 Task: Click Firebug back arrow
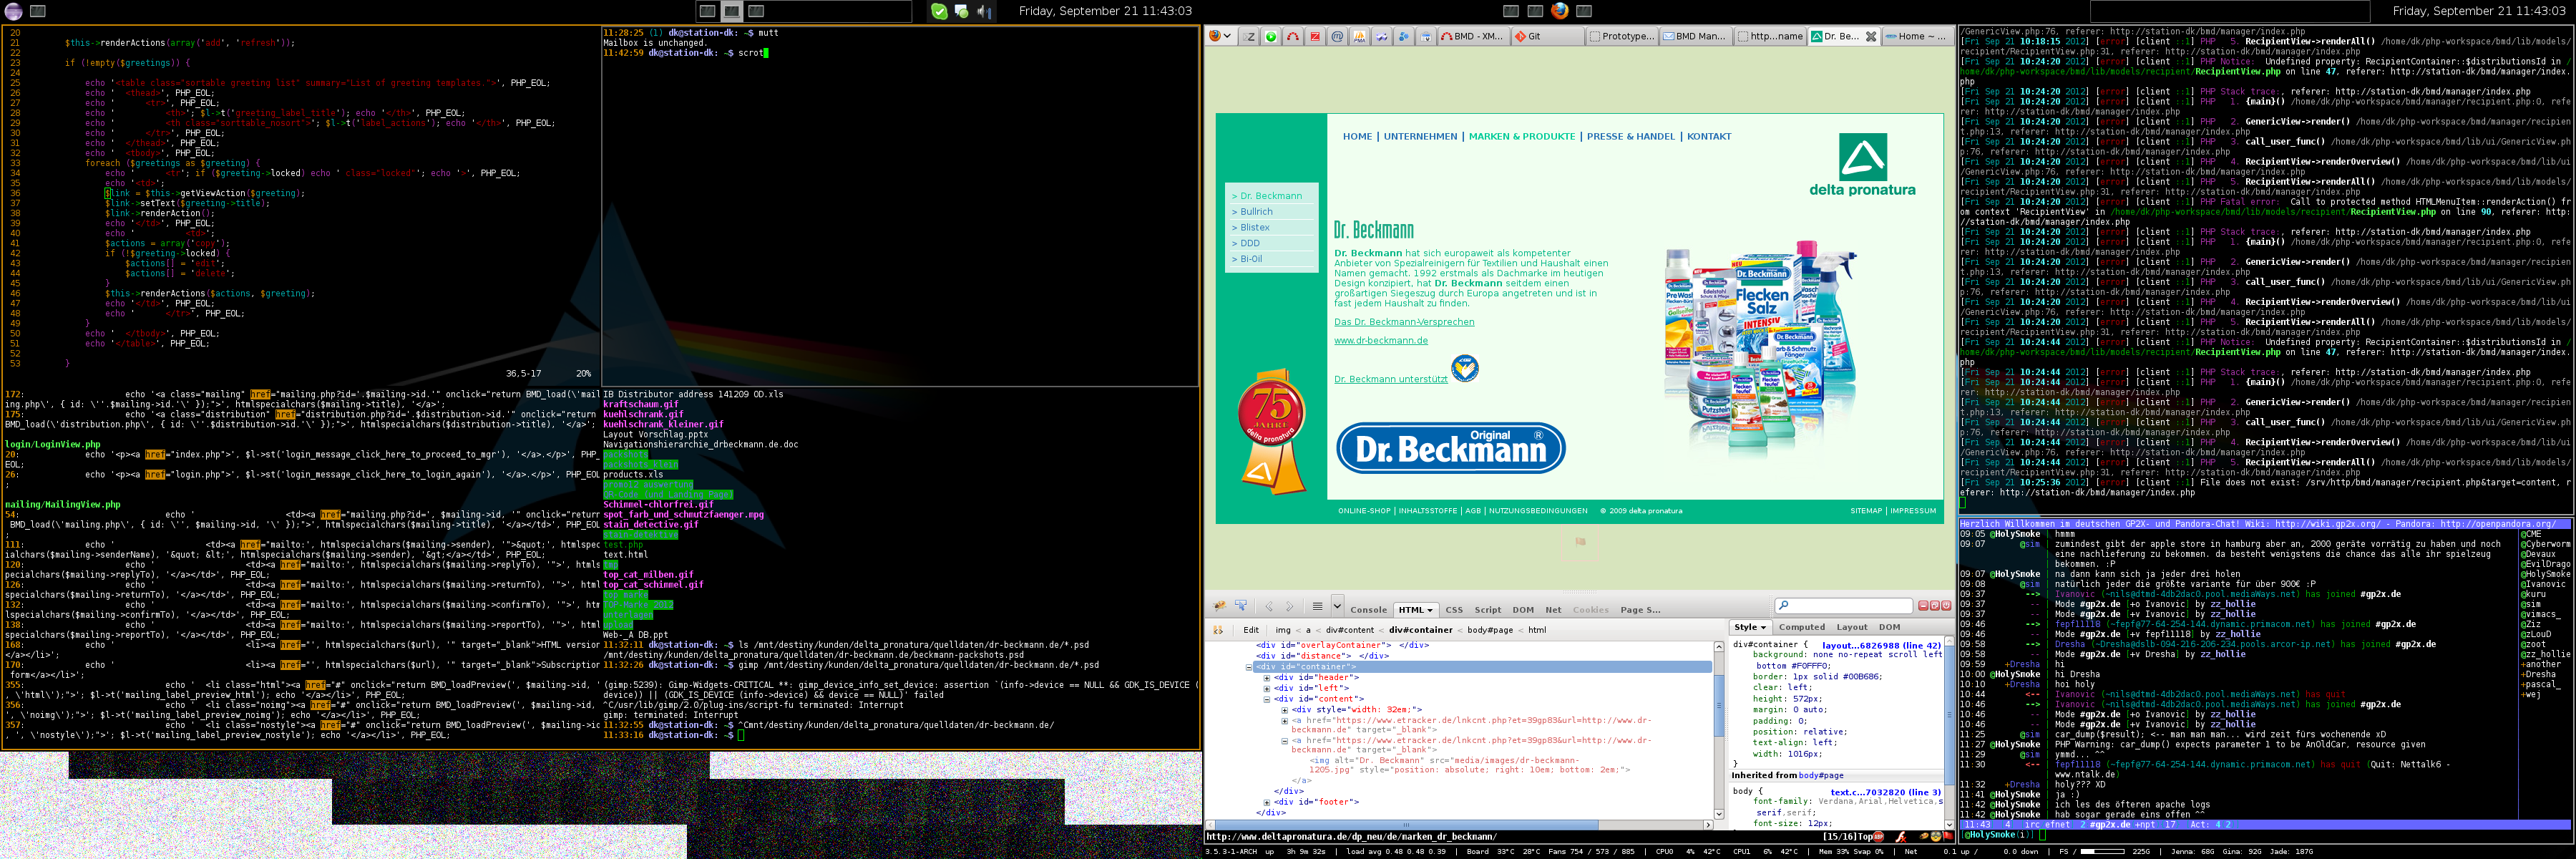(x=1269, y=606)
